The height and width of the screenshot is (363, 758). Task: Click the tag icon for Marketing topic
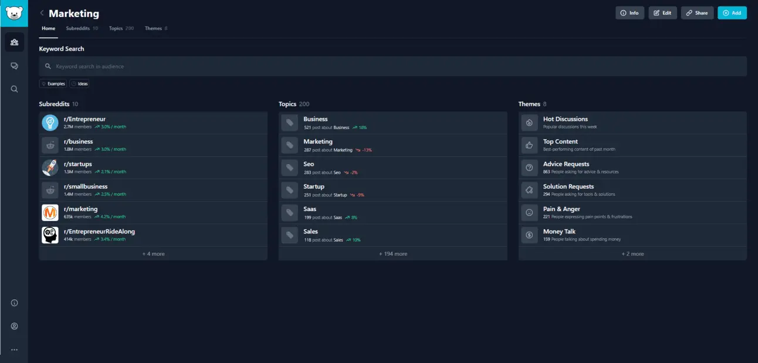(289, 145)
